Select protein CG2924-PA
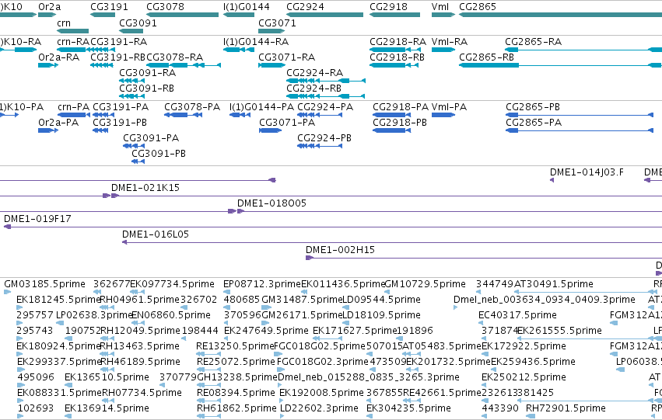Screen dimensions: 662x420 pyautogui.click(x=325, y=107)
